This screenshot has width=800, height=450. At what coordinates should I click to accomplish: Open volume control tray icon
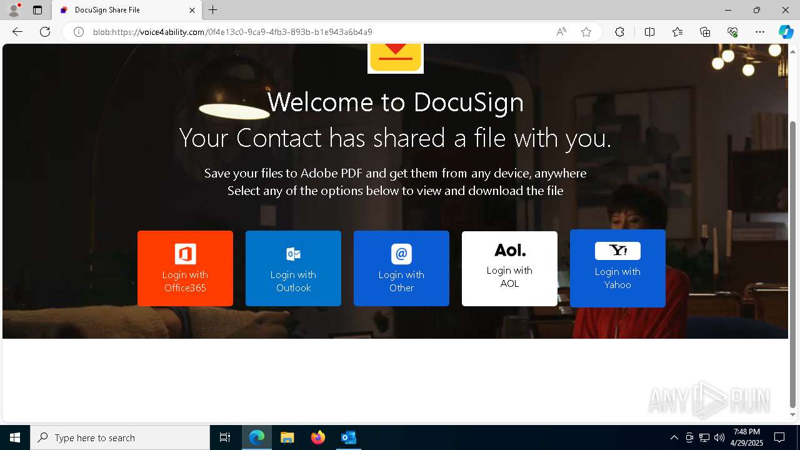point(719,437)
